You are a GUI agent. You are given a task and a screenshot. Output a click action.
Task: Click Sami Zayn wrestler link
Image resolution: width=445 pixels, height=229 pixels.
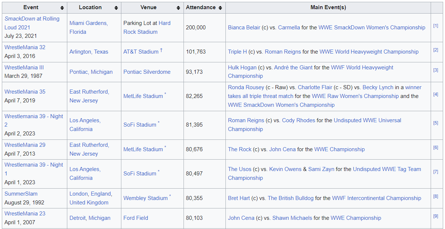coord(321,169)
